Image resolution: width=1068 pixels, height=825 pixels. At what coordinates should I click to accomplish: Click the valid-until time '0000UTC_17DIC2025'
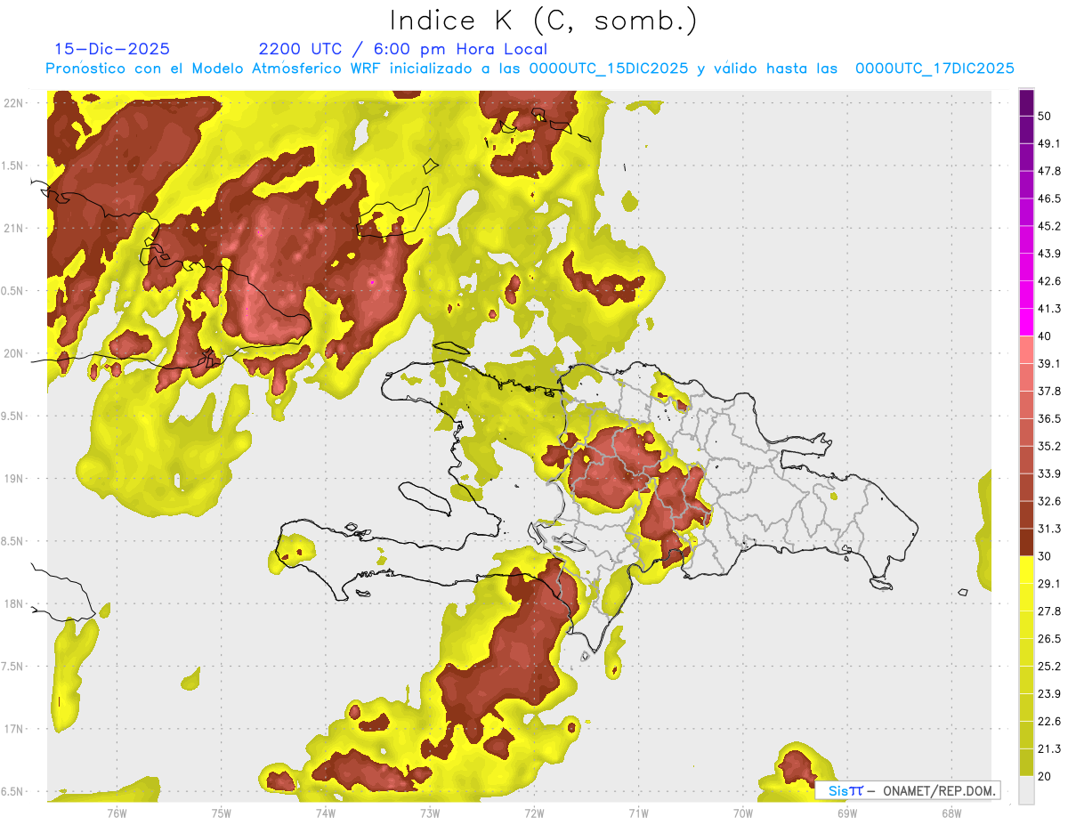934,69
